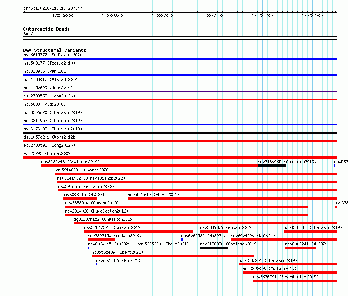Image resolution: width=348 pixels, height=296 pixels.
Task: Select the chr6:170236721..170237347 region label
Action: 53,8
